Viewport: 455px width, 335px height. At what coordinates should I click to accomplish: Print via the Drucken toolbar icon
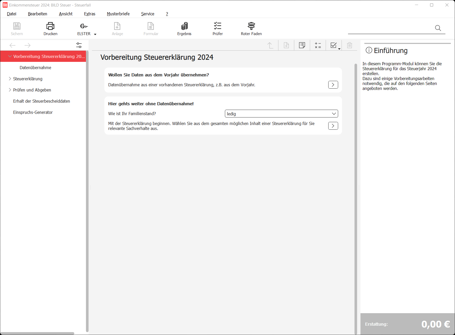point(50,26)
